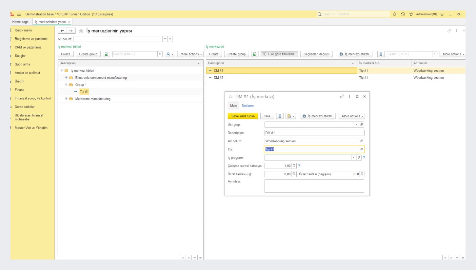Open the history clock icon
This screenshot has width=476, height=270.
403,14
